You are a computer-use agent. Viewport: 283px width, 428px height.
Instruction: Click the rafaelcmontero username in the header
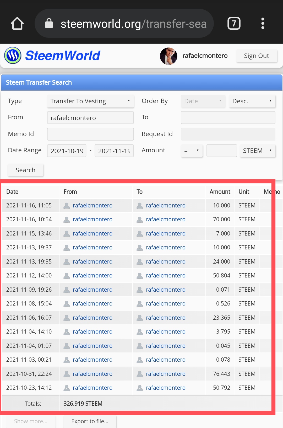pos(205,56)
